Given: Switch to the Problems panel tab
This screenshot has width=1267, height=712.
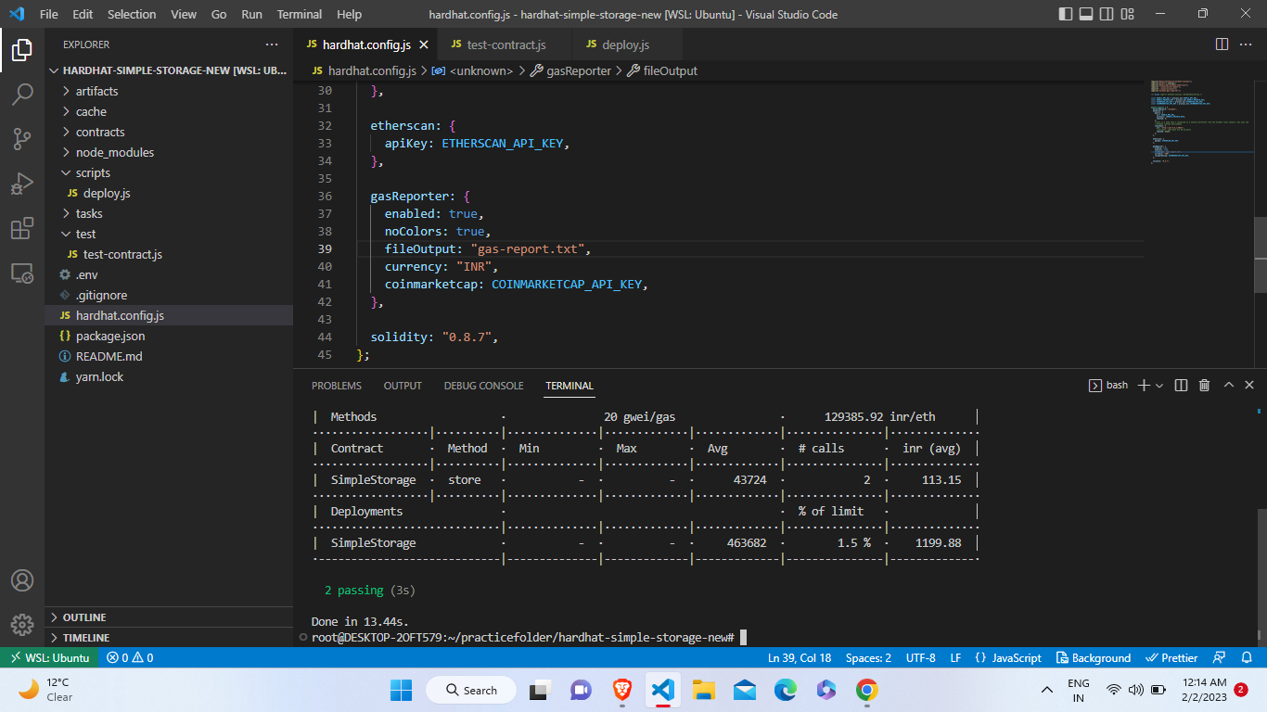Looking at the screenshot, I should pos(337,385).
